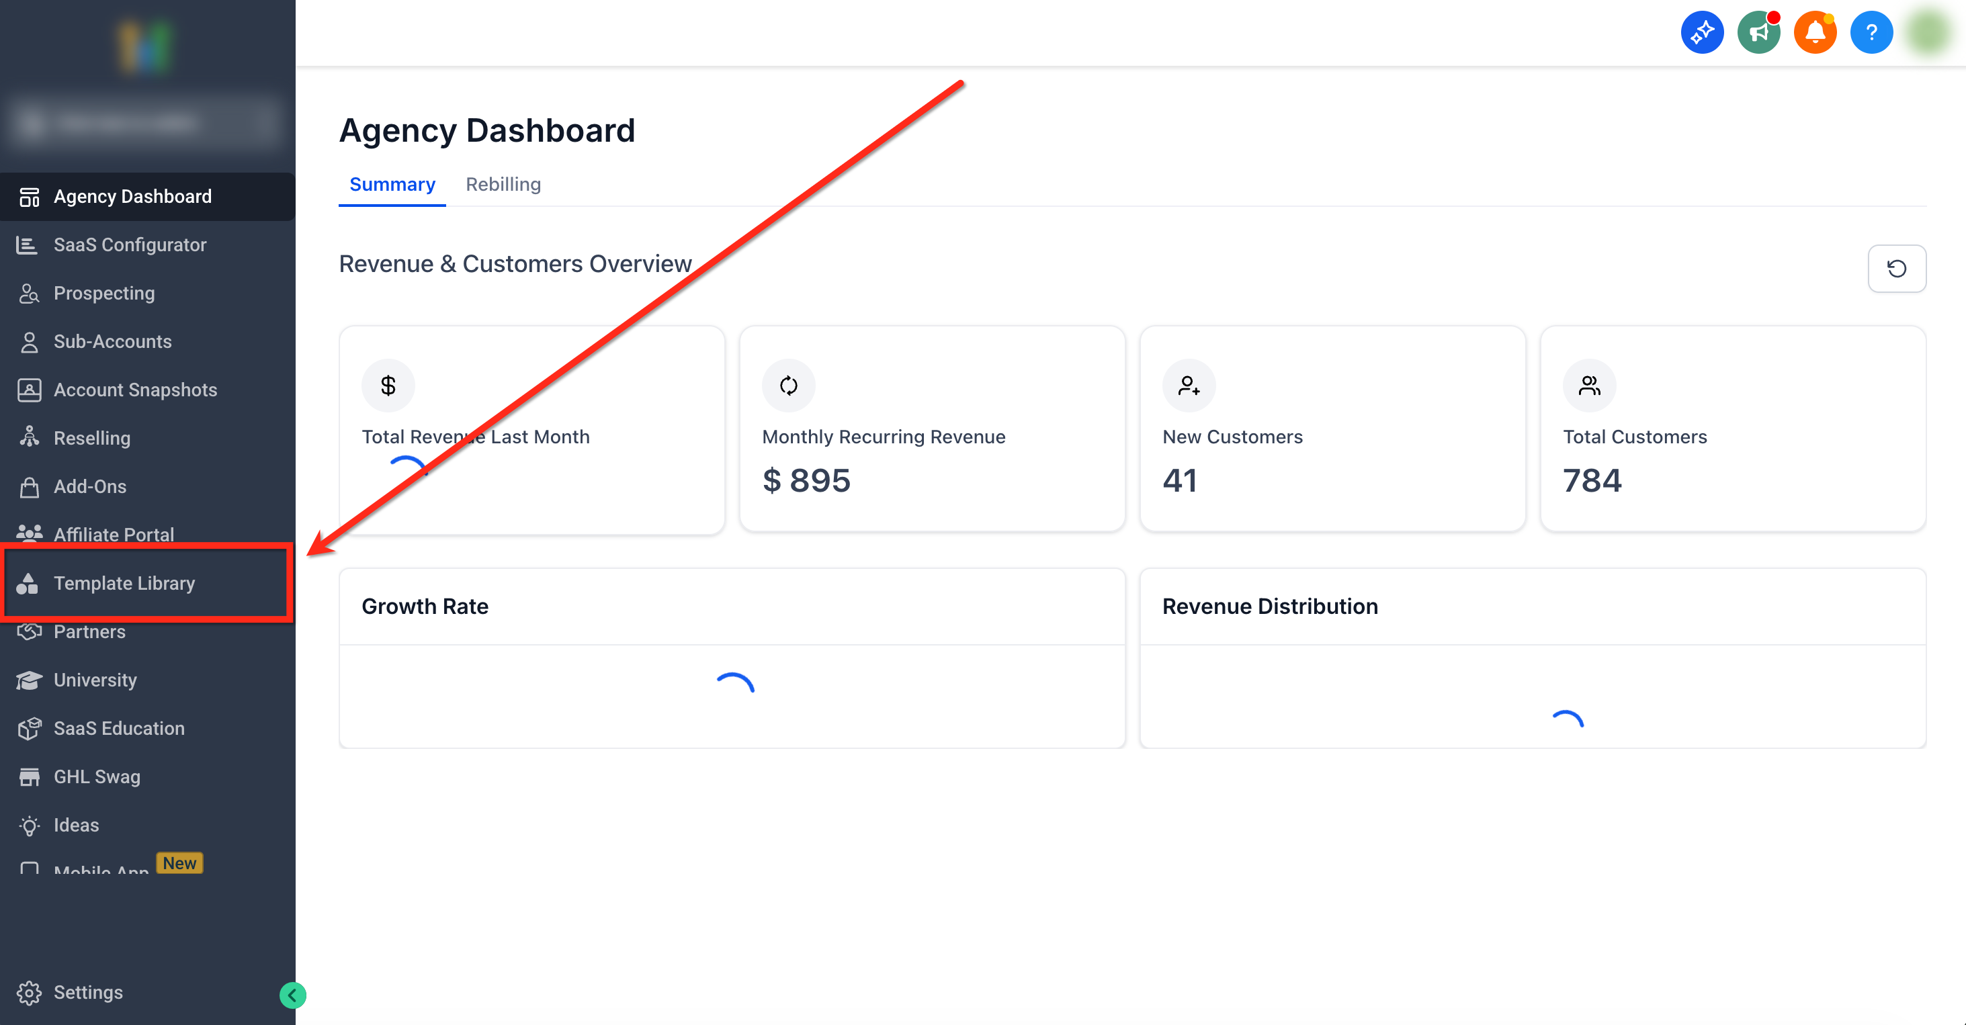Click the blue help question mark icon
Image resolution: width=1966 pixels, height=1025 pixels.
coord(1871,33)
